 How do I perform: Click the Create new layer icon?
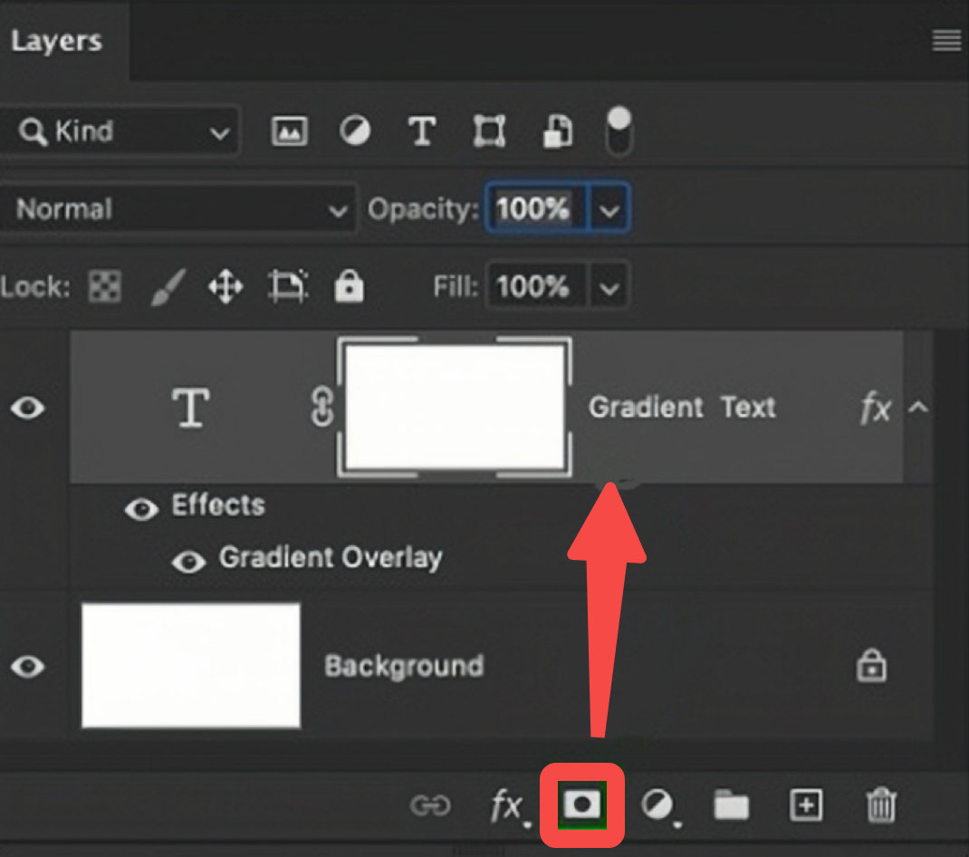click(805, 804)
